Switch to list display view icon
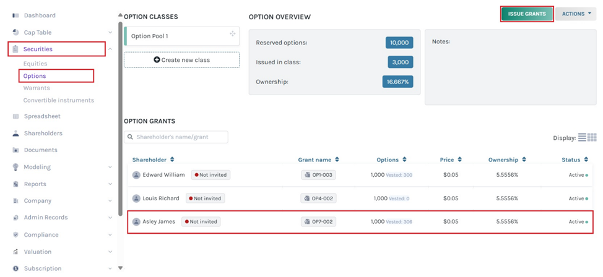 [582, 137]
